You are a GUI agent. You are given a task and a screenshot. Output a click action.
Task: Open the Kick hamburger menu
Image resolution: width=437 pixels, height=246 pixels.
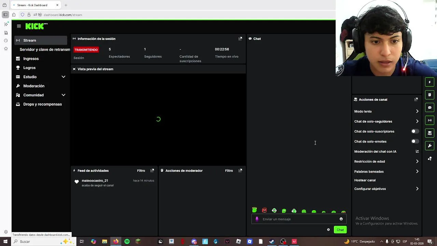click(x=19, y=26)
